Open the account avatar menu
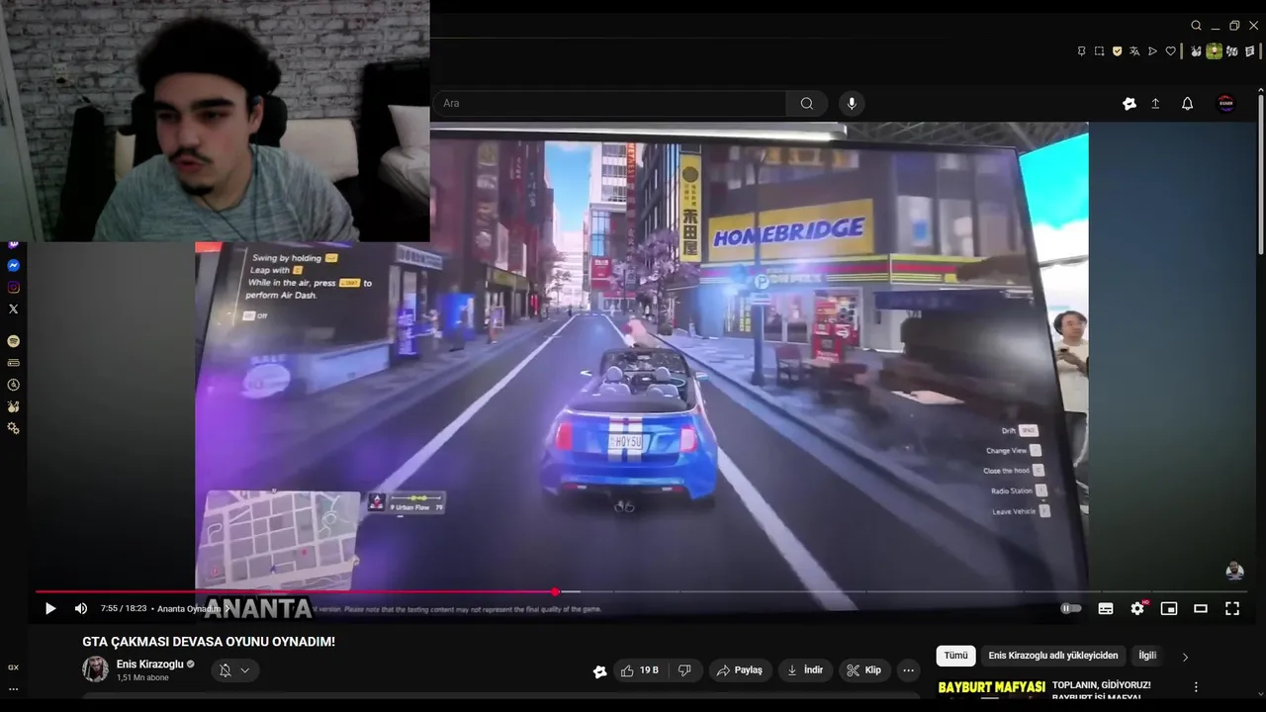The image size is (1266, 712). point(1225,104)
